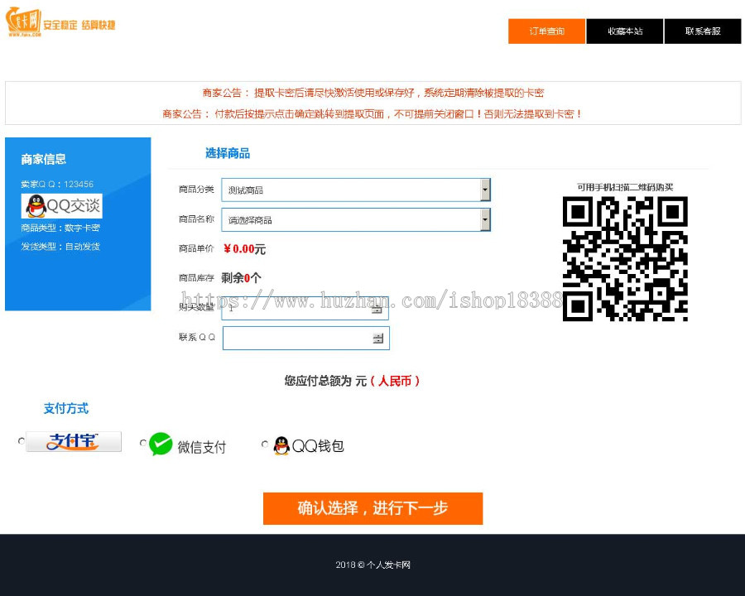Click the 选择商品 heading

228,153
